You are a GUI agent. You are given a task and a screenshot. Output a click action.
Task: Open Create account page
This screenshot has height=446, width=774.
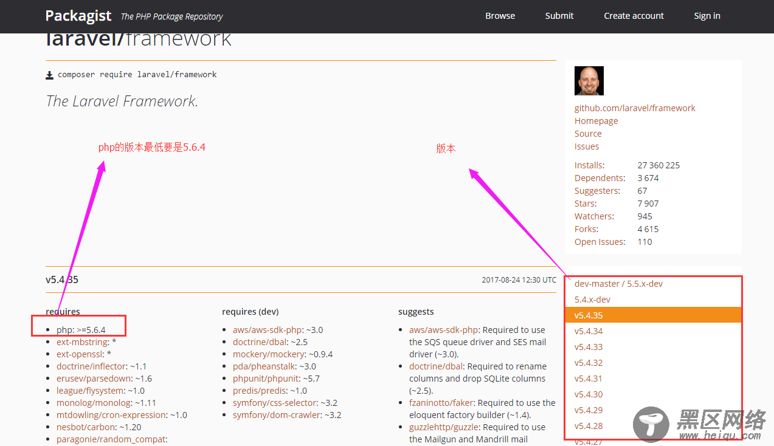(634, 16)
